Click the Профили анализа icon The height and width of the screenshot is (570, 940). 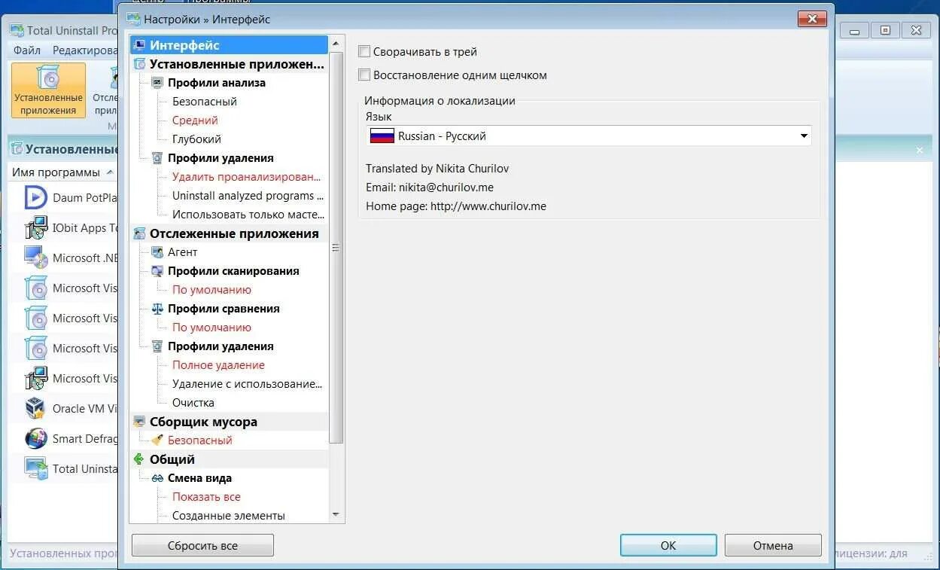pos(157,83)
